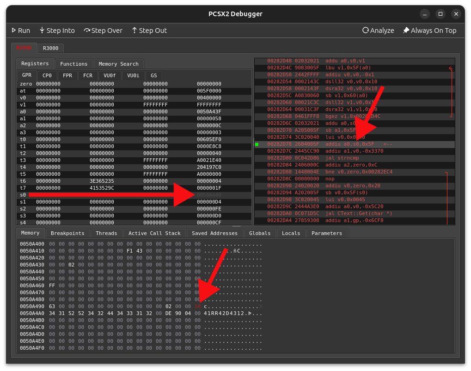The height and width of the screenshot is (371, 471).
Task: Select the VU0i register tab
Action: point(133,75)
